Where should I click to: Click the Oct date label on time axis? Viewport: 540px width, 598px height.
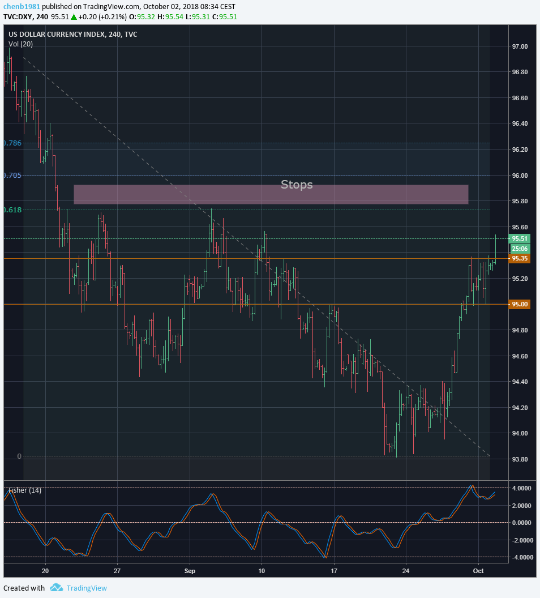click(x=478, y=571)
